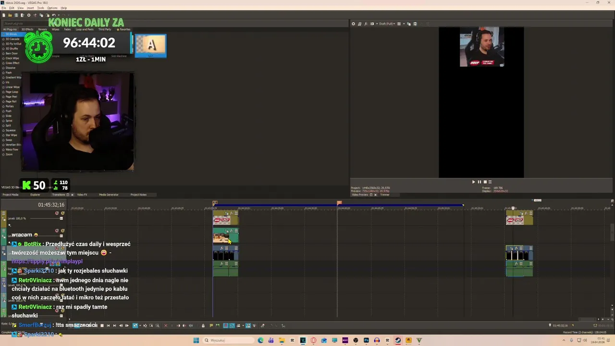Select the Barn Door transition
615x346 pixels.
tap(11, 53)
